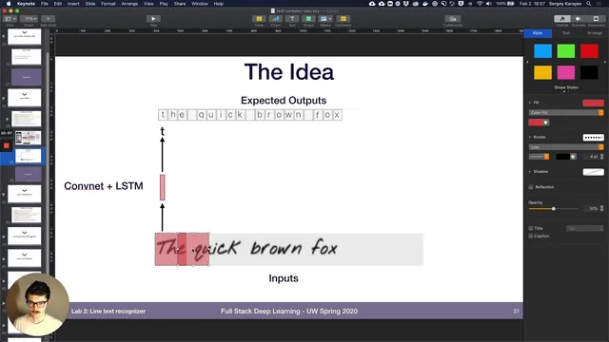Open the Arrange menu
The height and width of the screenshot is (342, 609).
tap(129, 4)
